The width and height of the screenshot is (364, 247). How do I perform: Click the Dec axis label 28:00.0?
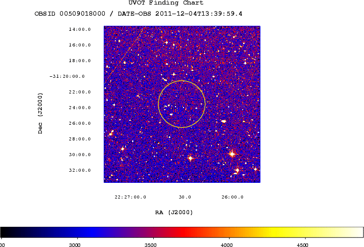(x=80, y=139)
